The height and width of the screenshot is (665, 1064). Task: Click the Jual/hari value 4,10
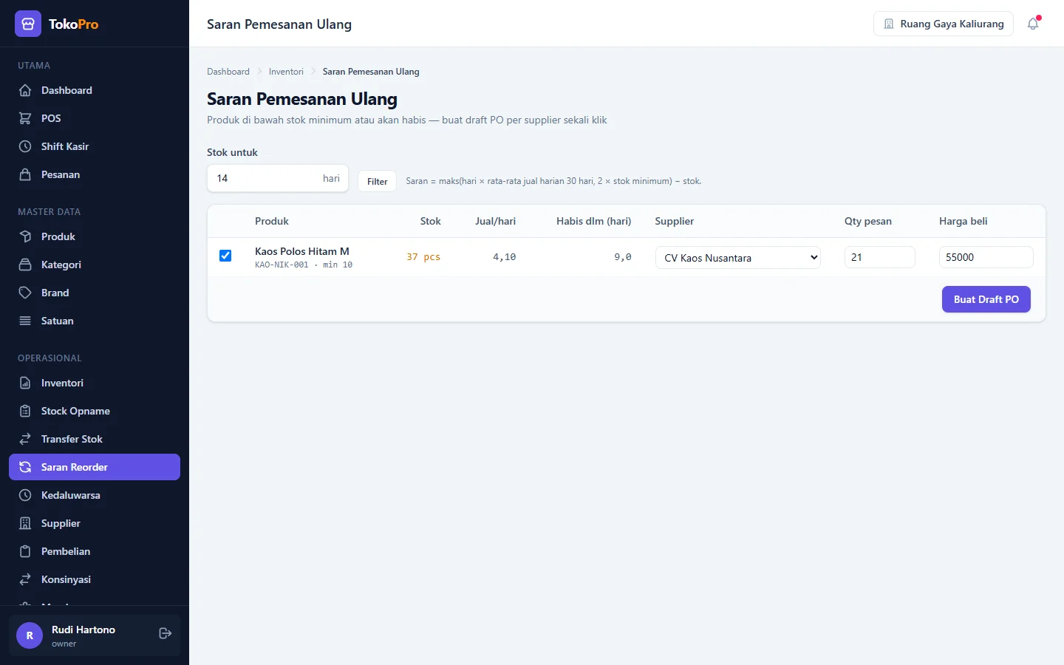[x=505, y=257]
